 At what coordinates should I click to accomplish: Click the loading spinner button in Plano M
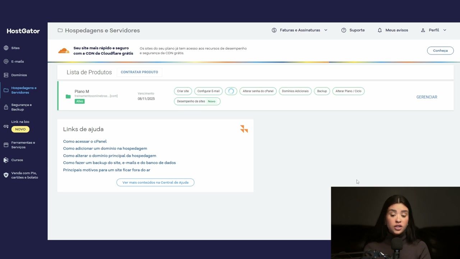tap(231, 91)
